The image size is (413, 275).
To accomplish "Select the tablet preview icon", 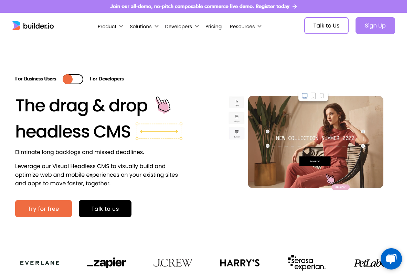I will (x=313, y=96).
